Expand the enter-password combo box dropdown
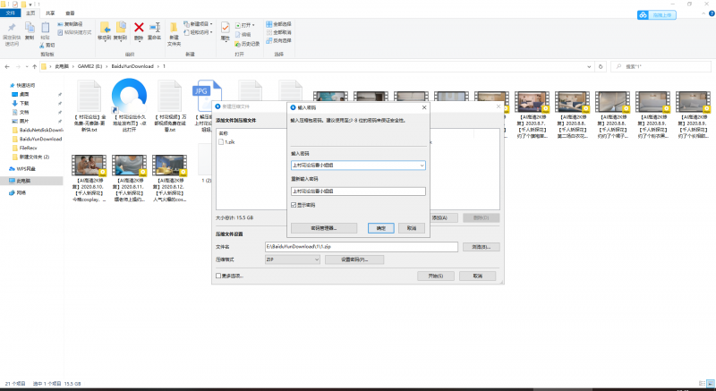 point(421,165)
